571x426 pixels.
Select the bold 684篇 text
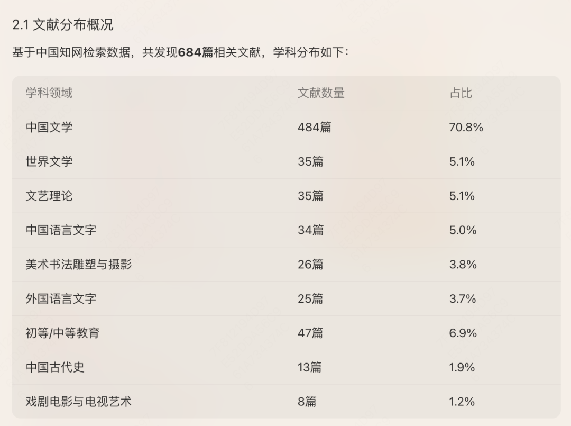pyautogui.click(x=196, y=52)
